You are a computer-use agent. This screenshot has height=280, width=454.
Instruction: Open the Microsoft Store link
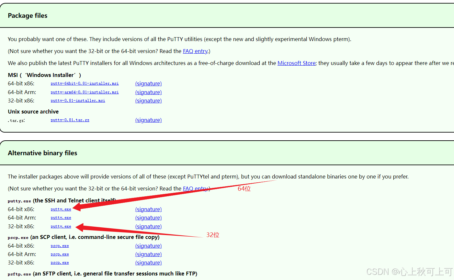click(296, 63)
